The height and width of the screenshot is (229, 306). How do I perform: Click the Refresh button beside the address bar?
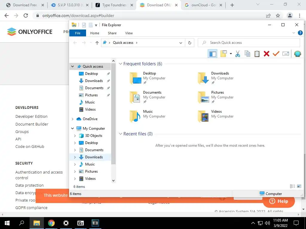click(x=190, y=43)
